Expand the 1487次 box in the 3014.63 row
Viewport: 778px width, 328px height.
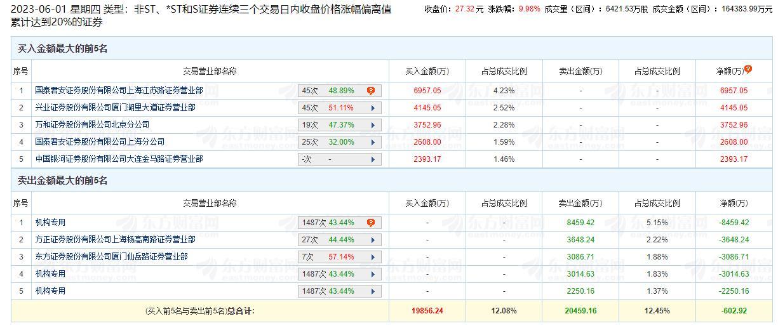[340, 274]
